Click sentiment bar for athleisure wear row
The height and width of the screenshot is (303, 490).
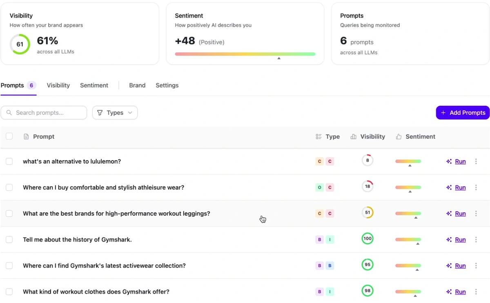pyautogui.click(x=408, y=187)
